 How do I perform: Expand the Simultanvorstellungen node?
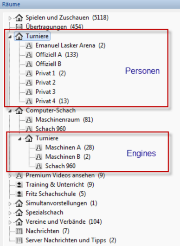click(10, 204)
